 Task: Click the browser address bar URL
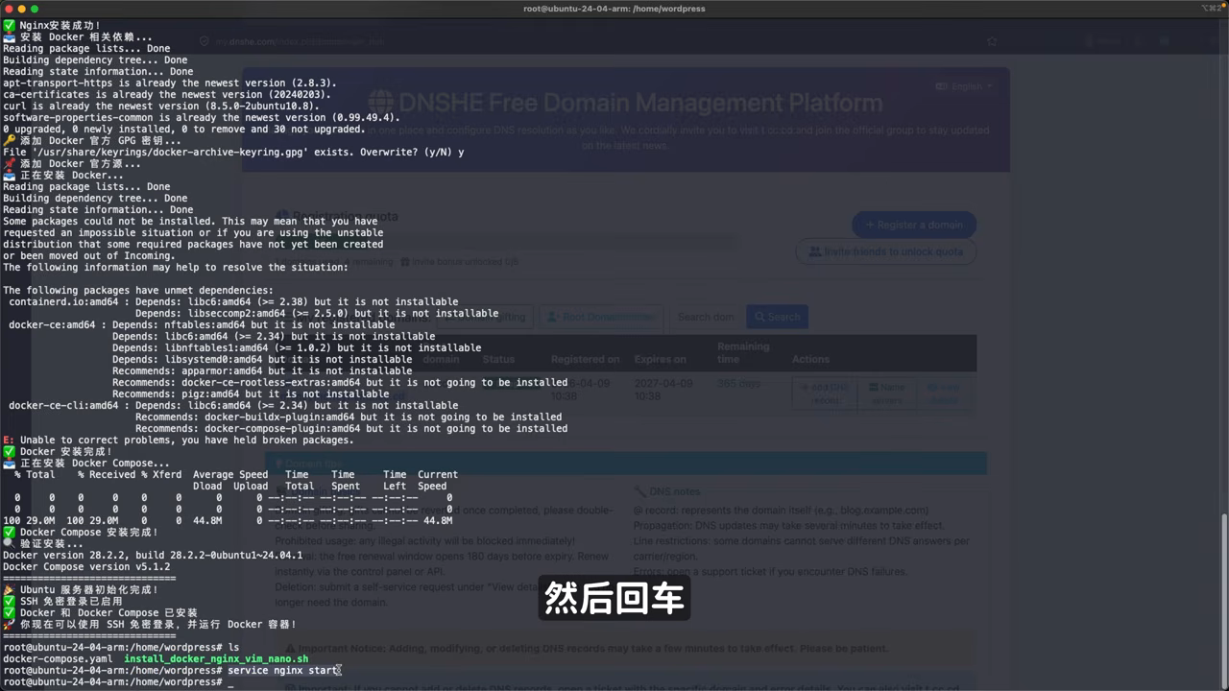coord(300,42)
